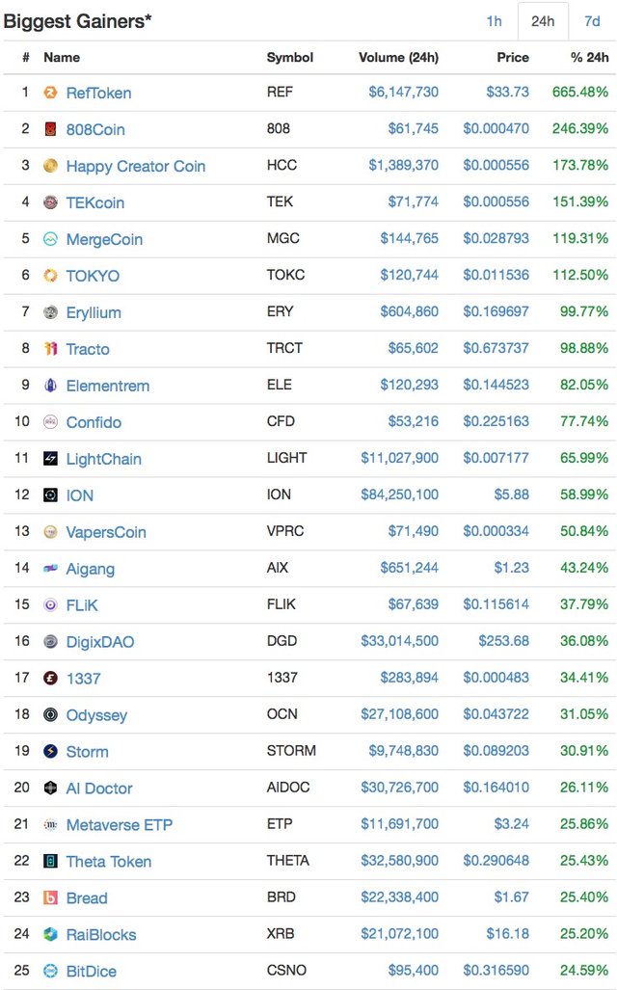617x990 pixels.
Task: Click the Bread logo icon
Action: click(x=51, y=898)
